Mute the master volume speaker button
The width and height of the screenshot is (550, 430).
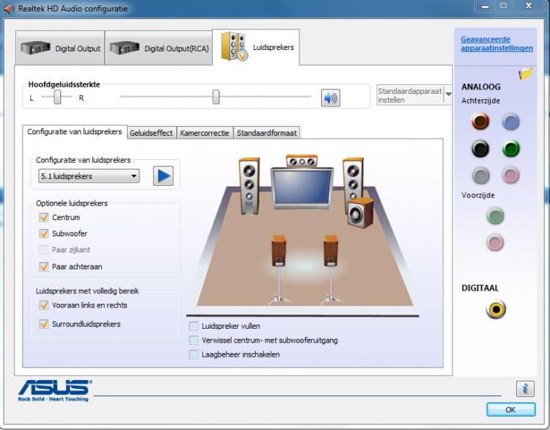pos(331,98)
